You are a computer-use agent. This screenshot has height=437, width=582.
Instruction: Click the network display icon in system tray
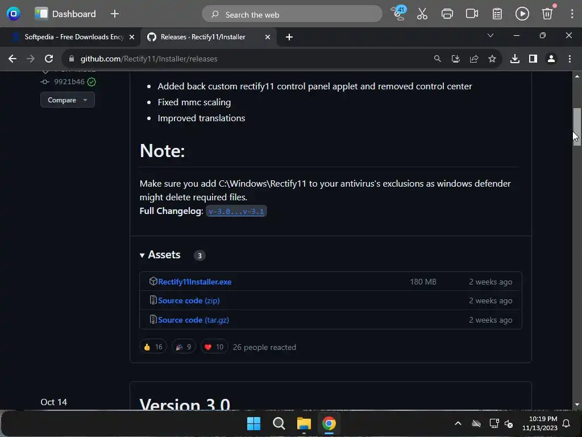(x=494, y=423)
